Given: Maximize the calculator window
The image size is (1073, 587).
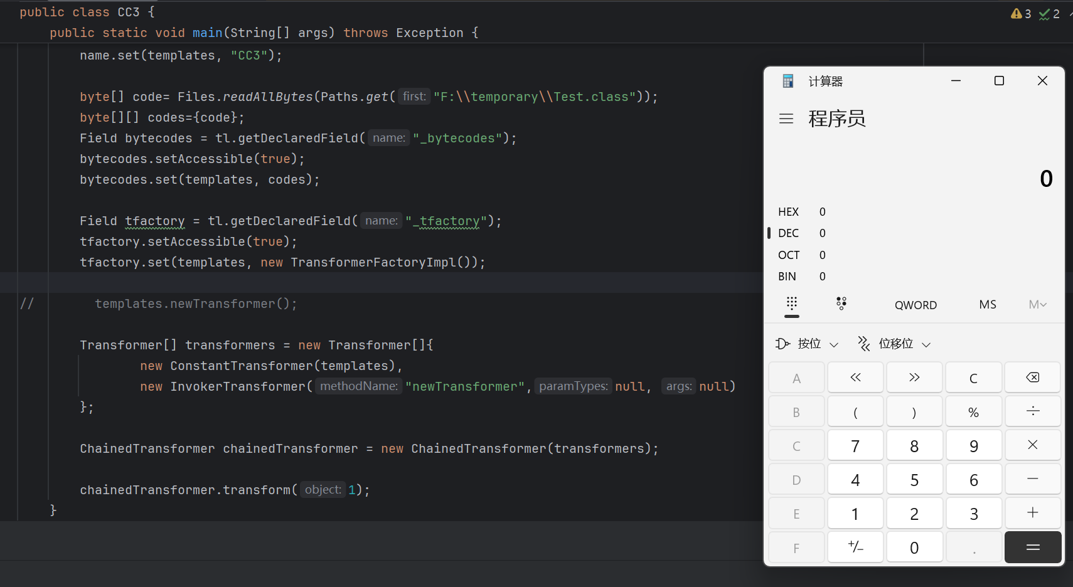Looking at the screenshot, I should pos(999,80).
